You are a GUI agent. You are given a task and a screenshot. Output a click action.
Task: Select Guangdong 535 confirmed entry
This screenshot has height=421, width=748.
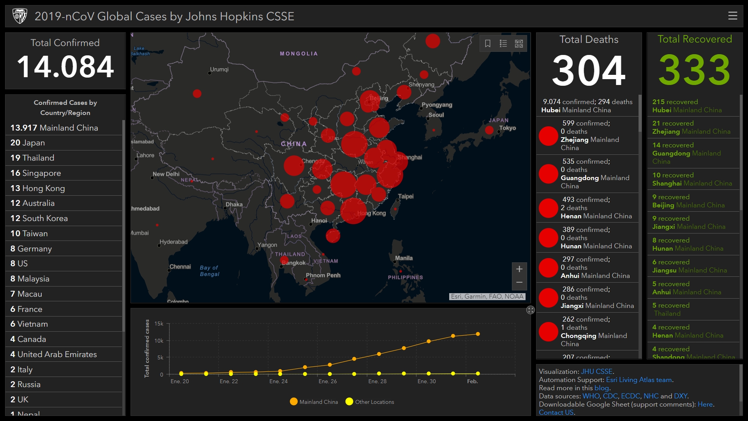[x=587, y=174]
